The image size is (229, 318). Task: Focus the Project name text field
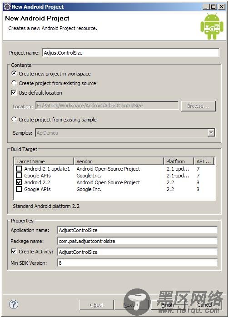(x=130, y=53)
